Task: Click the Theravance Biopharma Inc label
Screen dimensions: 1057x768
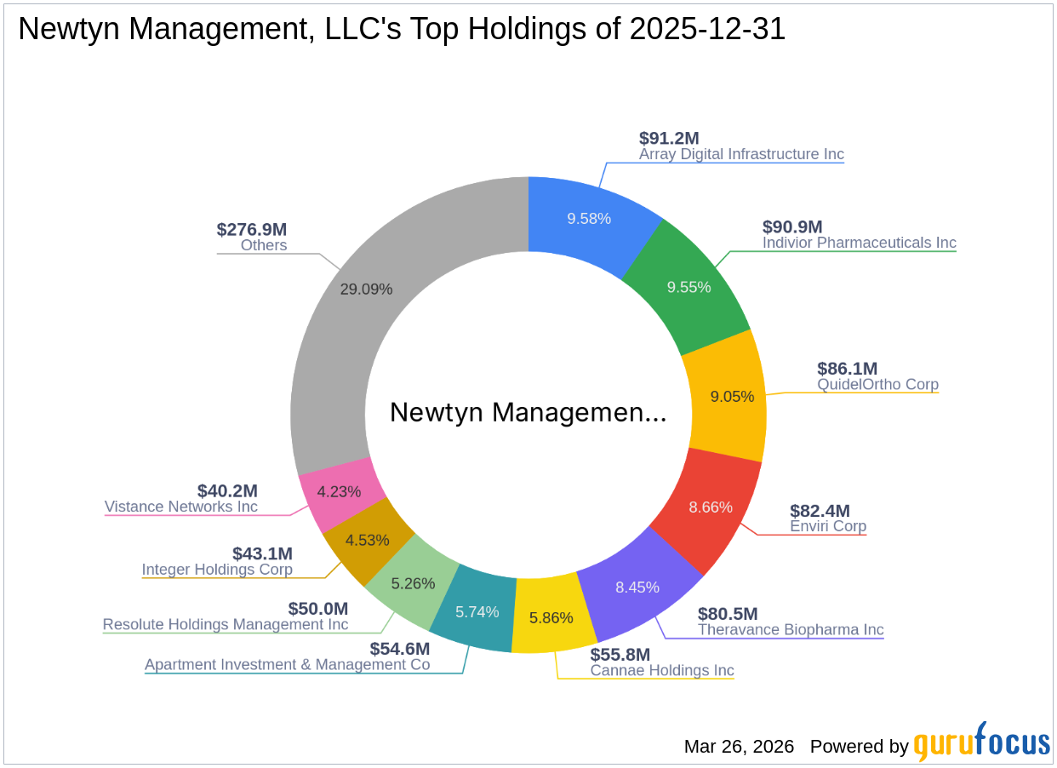Action: click(x=791, y=630)
